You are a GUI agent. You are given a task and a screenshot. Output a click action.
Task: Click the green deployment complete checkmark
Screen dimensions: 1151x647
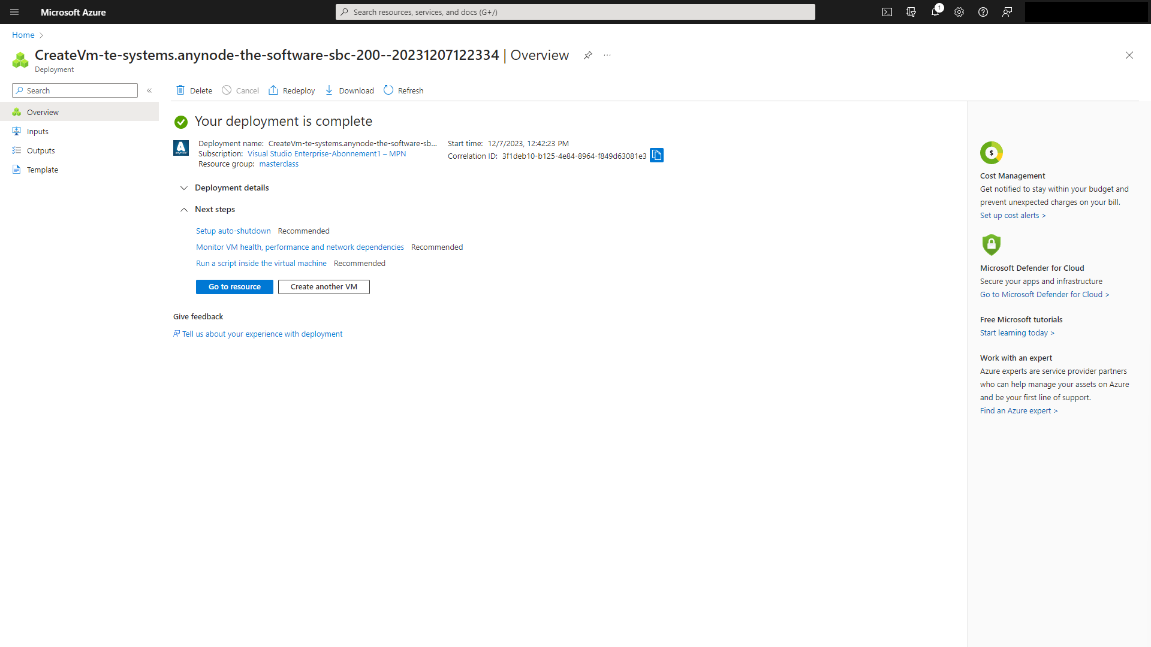pyautogui.click(x=181, y=122)
